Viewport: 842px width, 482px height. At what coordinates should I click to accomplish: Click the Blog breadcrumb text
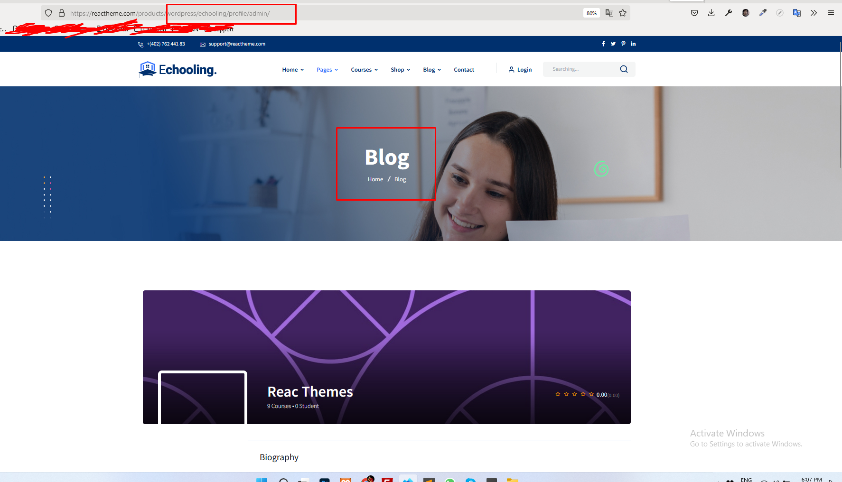coord(400,179)
